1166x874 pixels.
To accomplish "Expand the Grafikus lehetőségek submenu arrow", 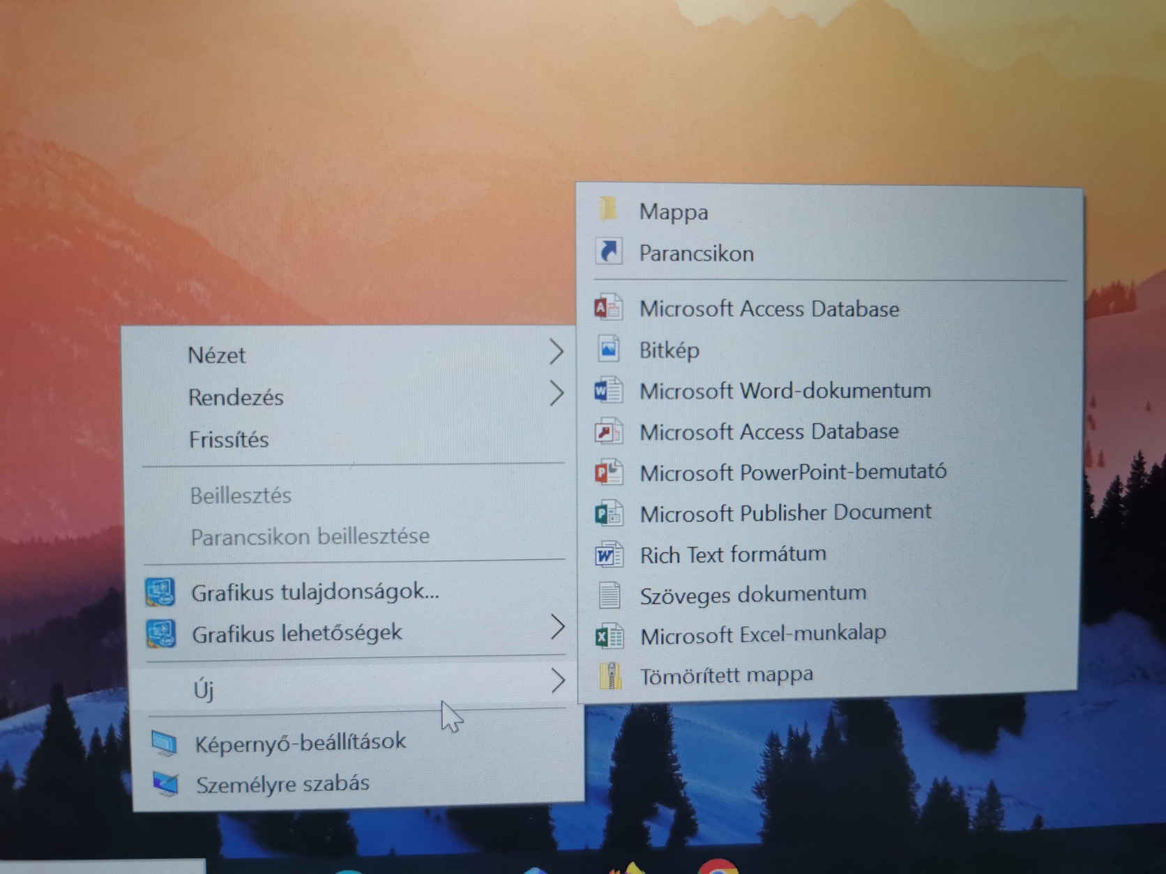I will (557, 627).
